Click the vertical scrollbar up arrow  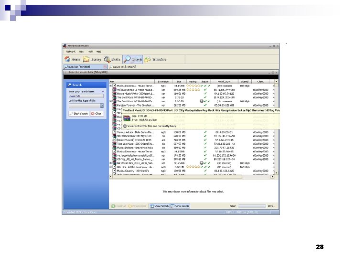click(276, 81)
